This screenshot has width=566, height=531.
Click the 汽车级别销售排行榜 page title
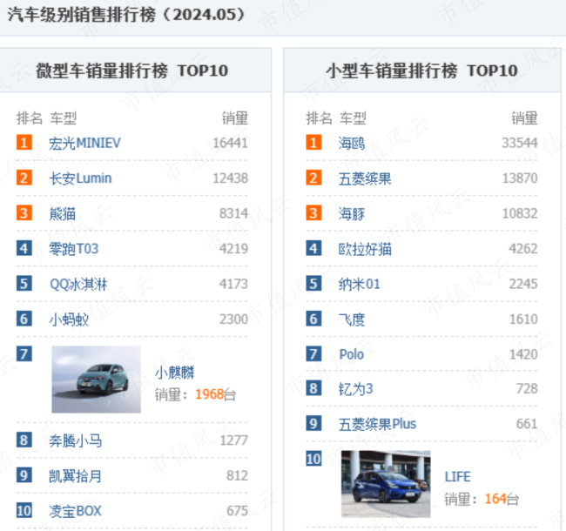[126, 15]
